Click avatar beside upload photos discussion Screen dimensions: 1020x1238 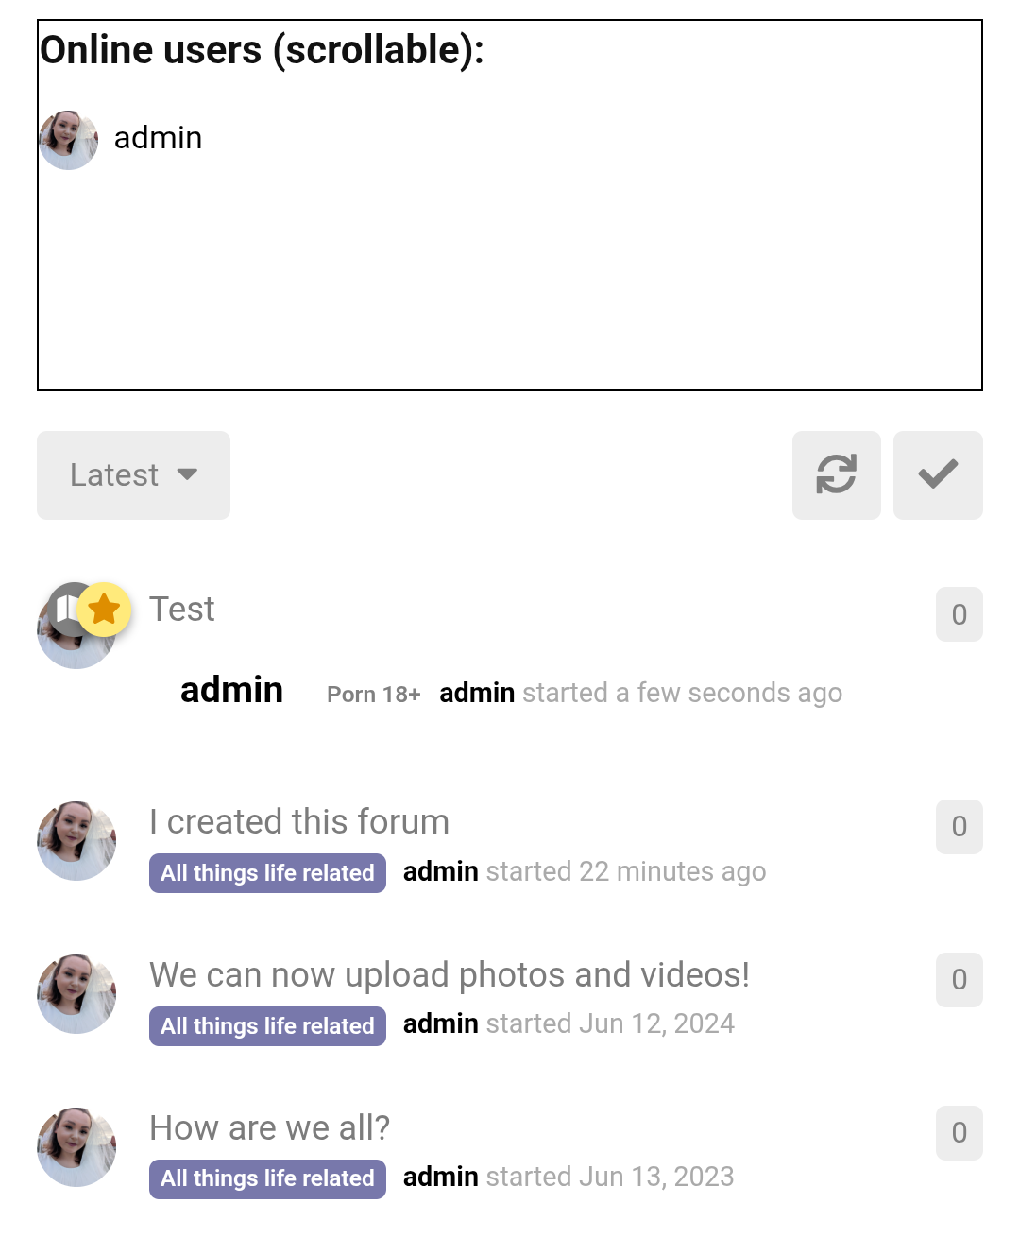pyautogui.click(x=76, y=994)
